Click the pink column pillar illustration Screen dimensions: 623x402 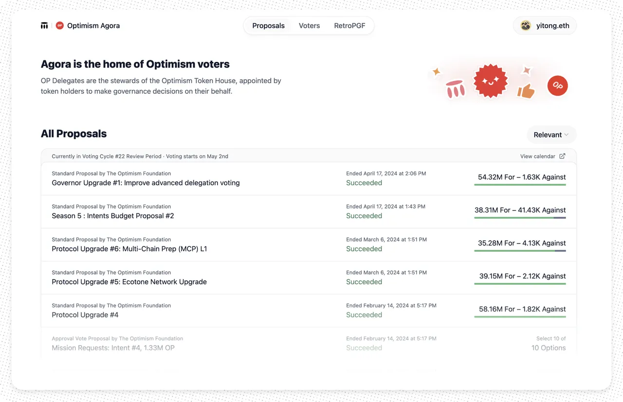tap(456, 89)
